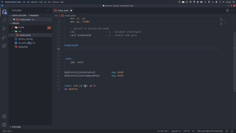Change indentation via Spaces: 4
236x133 pixels.
pos(176,131)
